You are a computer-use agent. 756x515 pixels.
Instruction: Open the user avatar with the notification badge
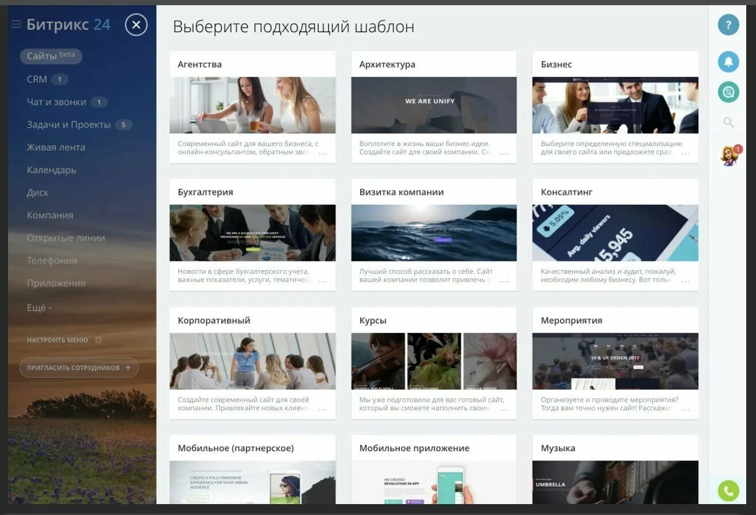pyautogui.click(x=730, y=156)
